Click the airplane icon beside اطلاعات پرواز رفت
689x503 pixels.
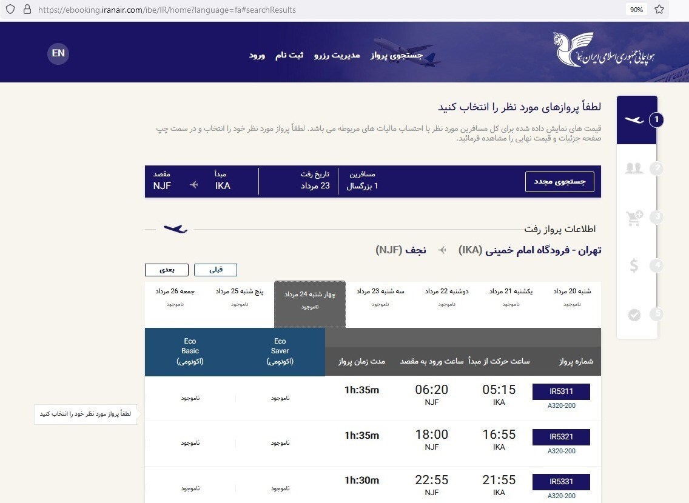[x=176, y=229]
